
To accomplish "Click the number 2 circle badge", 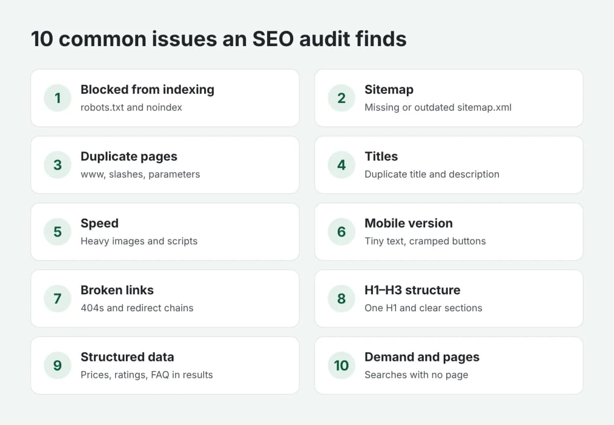I will click(x=341, y=98).
